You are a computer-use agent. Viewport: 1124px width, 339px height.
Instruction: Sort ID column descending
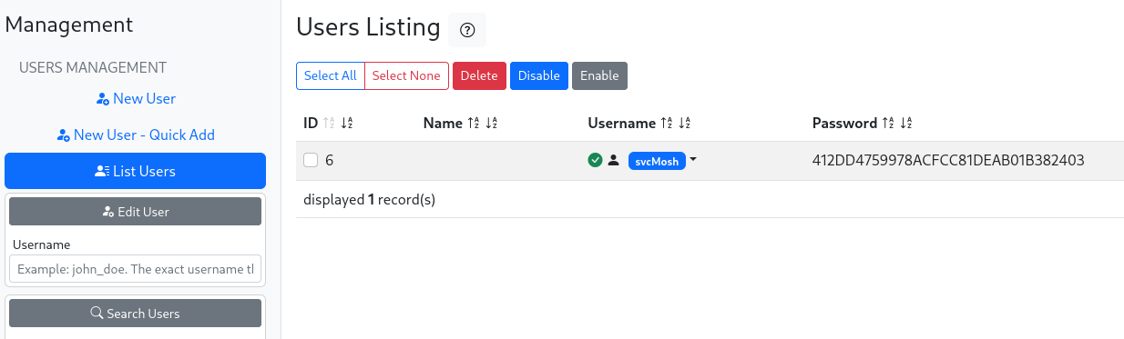346,124
